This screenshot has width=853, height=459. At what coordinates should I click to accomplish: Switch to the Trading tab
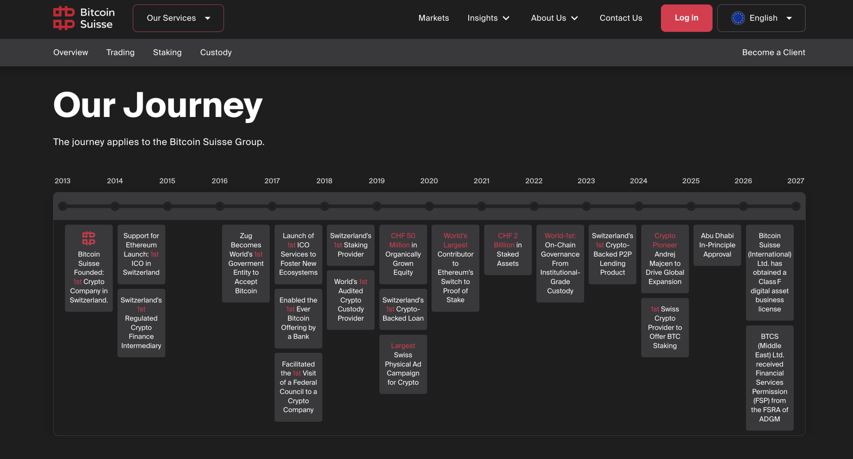click(120, 52)
